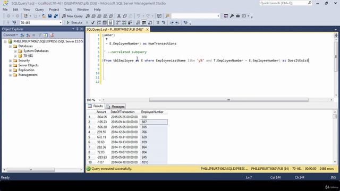The width and height of the screenshot is (340, 191).
Task: Click the Comment Out Lines icon
Action: pyautogui.click(x=158, y=22)
